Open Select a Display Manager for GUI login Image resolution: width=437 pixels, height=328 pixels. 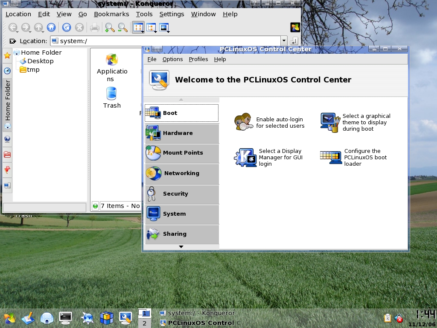(x=269, y=157)
